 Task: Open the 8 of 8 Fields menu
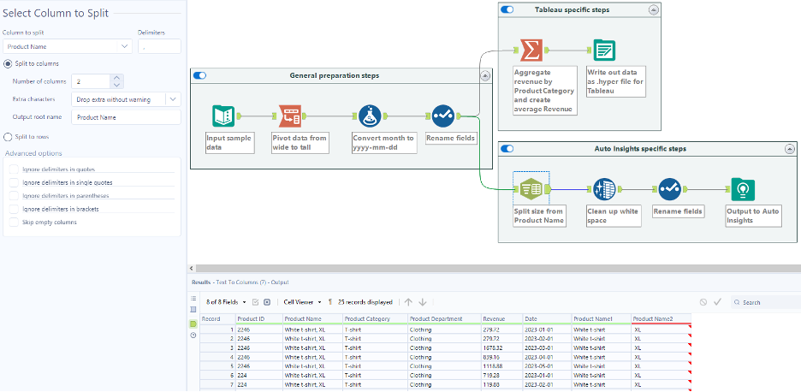228,302
